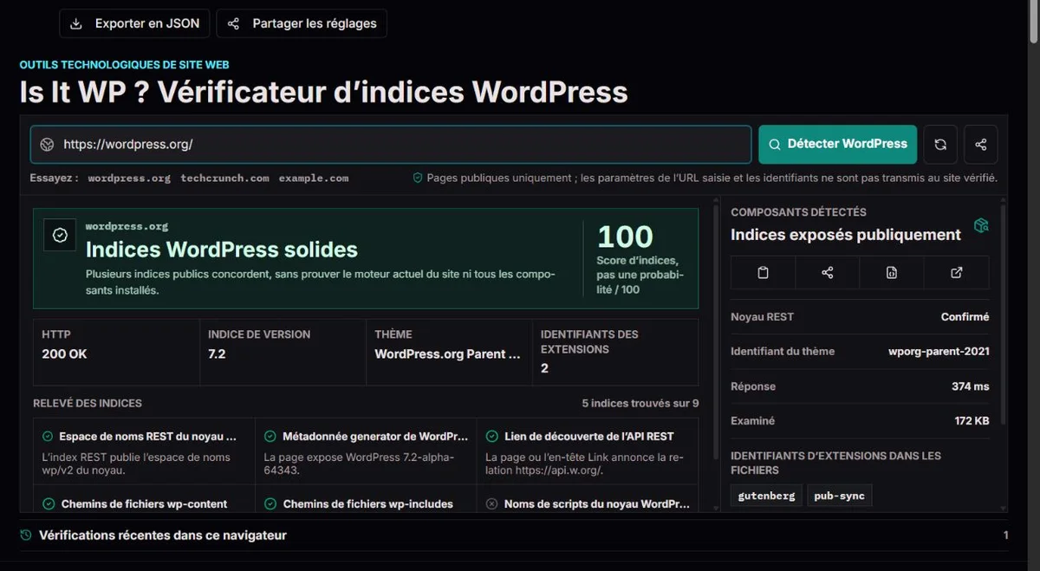Click the pub-sync extension tag
This screenshot has width=1040, height=571.
coord(840,496)
